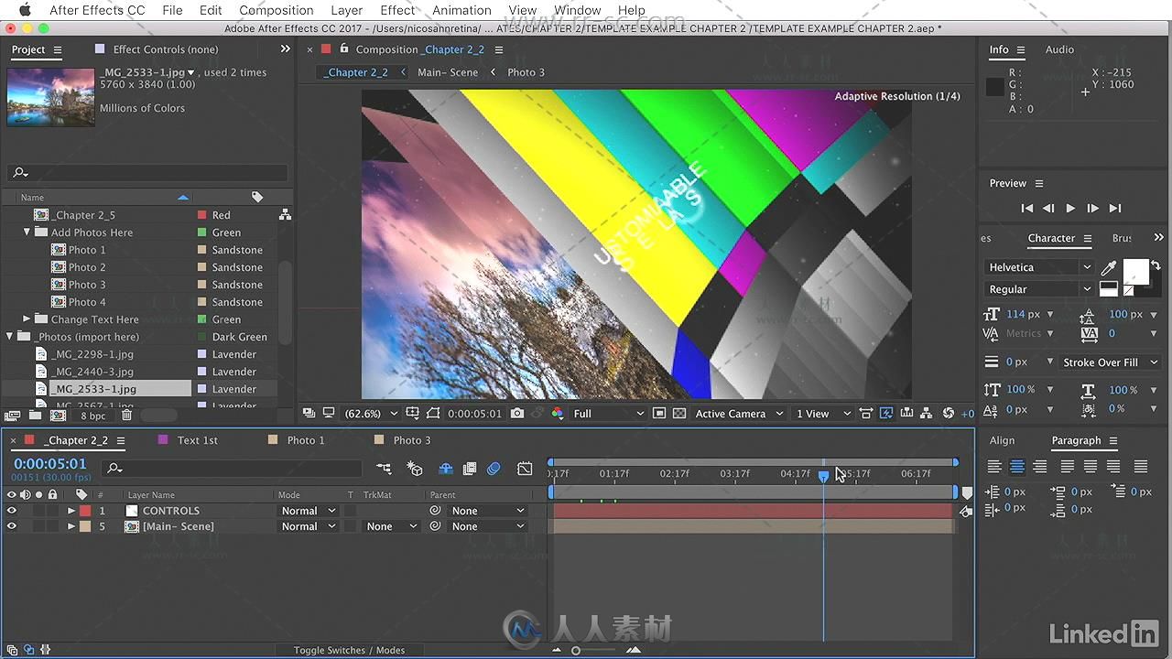1172x659 pixels.
Task: Open viewer Timeline button
Action: pyautogui.click(x=906, y=414)
